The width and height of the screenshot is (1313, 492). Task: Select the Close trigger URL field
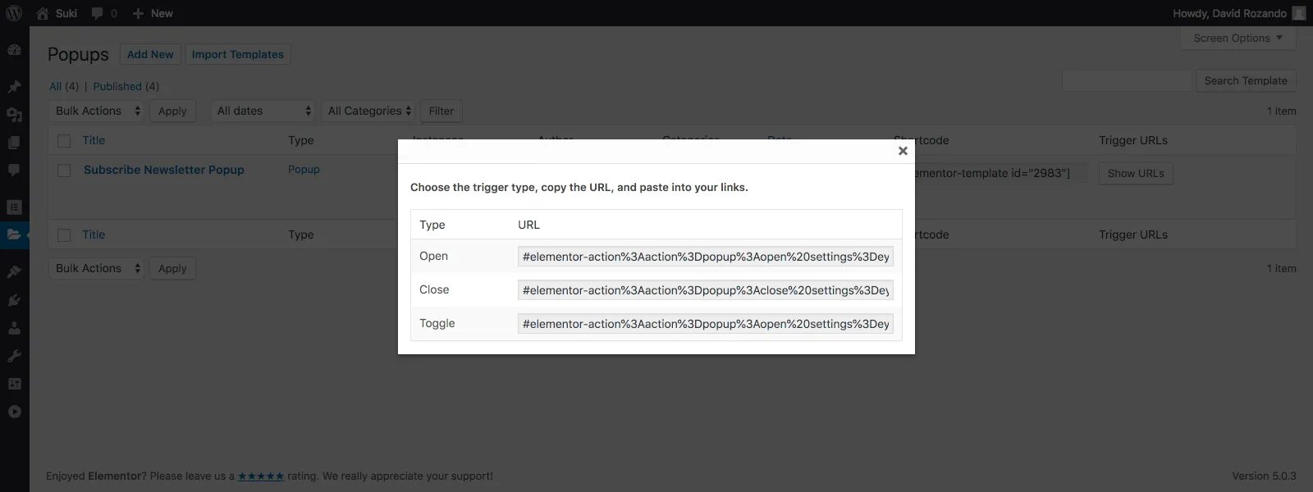(x=706, y=290)
